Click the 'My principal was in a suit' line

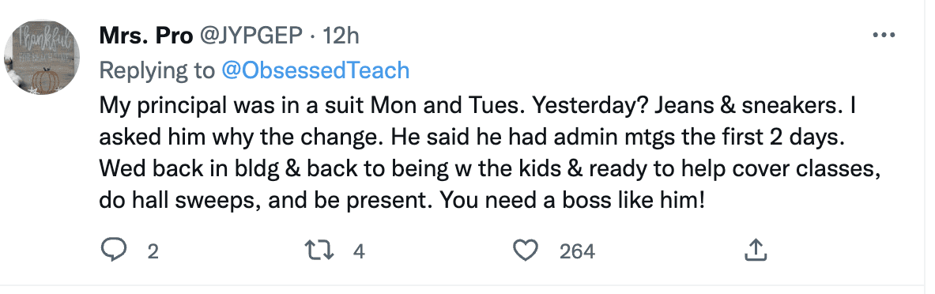[x=232, y=107]
